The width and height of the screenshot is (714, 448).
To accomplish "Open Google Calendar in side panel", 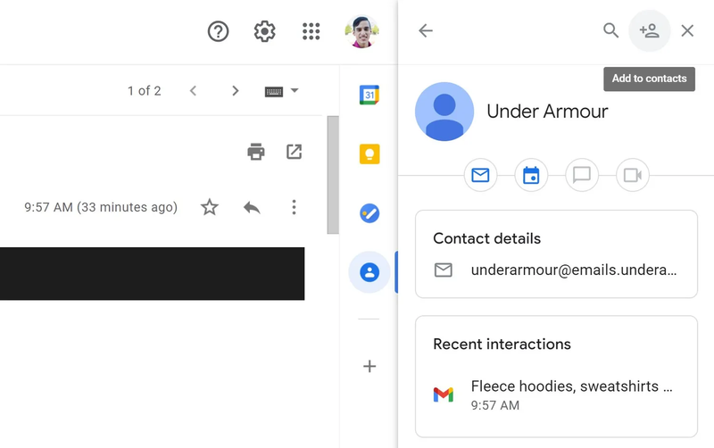I will [369, 95].
